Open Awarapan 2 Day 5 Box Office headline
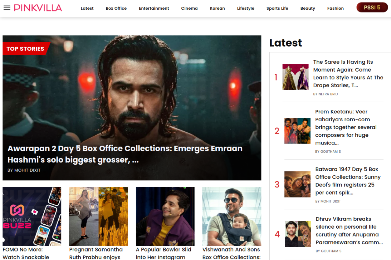This screenshot has height=260, width=391. tap(125, 154)
